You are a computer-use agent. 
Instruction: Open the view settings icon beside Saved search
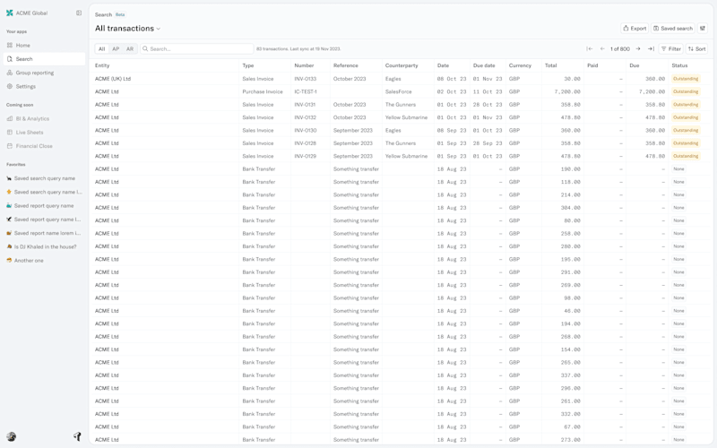(703, 29)
